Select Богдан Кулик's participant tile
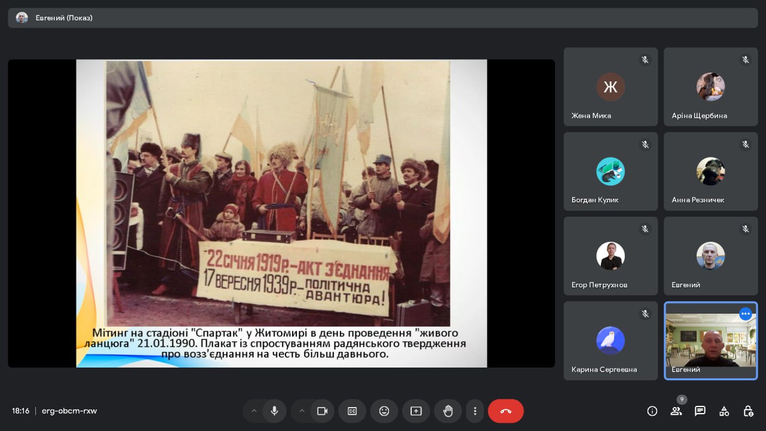The image size is (766, 431). (x=610, y=171)
